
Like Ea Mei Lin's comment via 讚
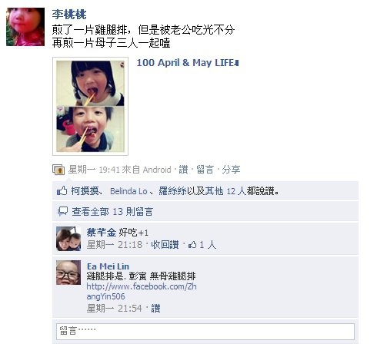tap(155, 308)
